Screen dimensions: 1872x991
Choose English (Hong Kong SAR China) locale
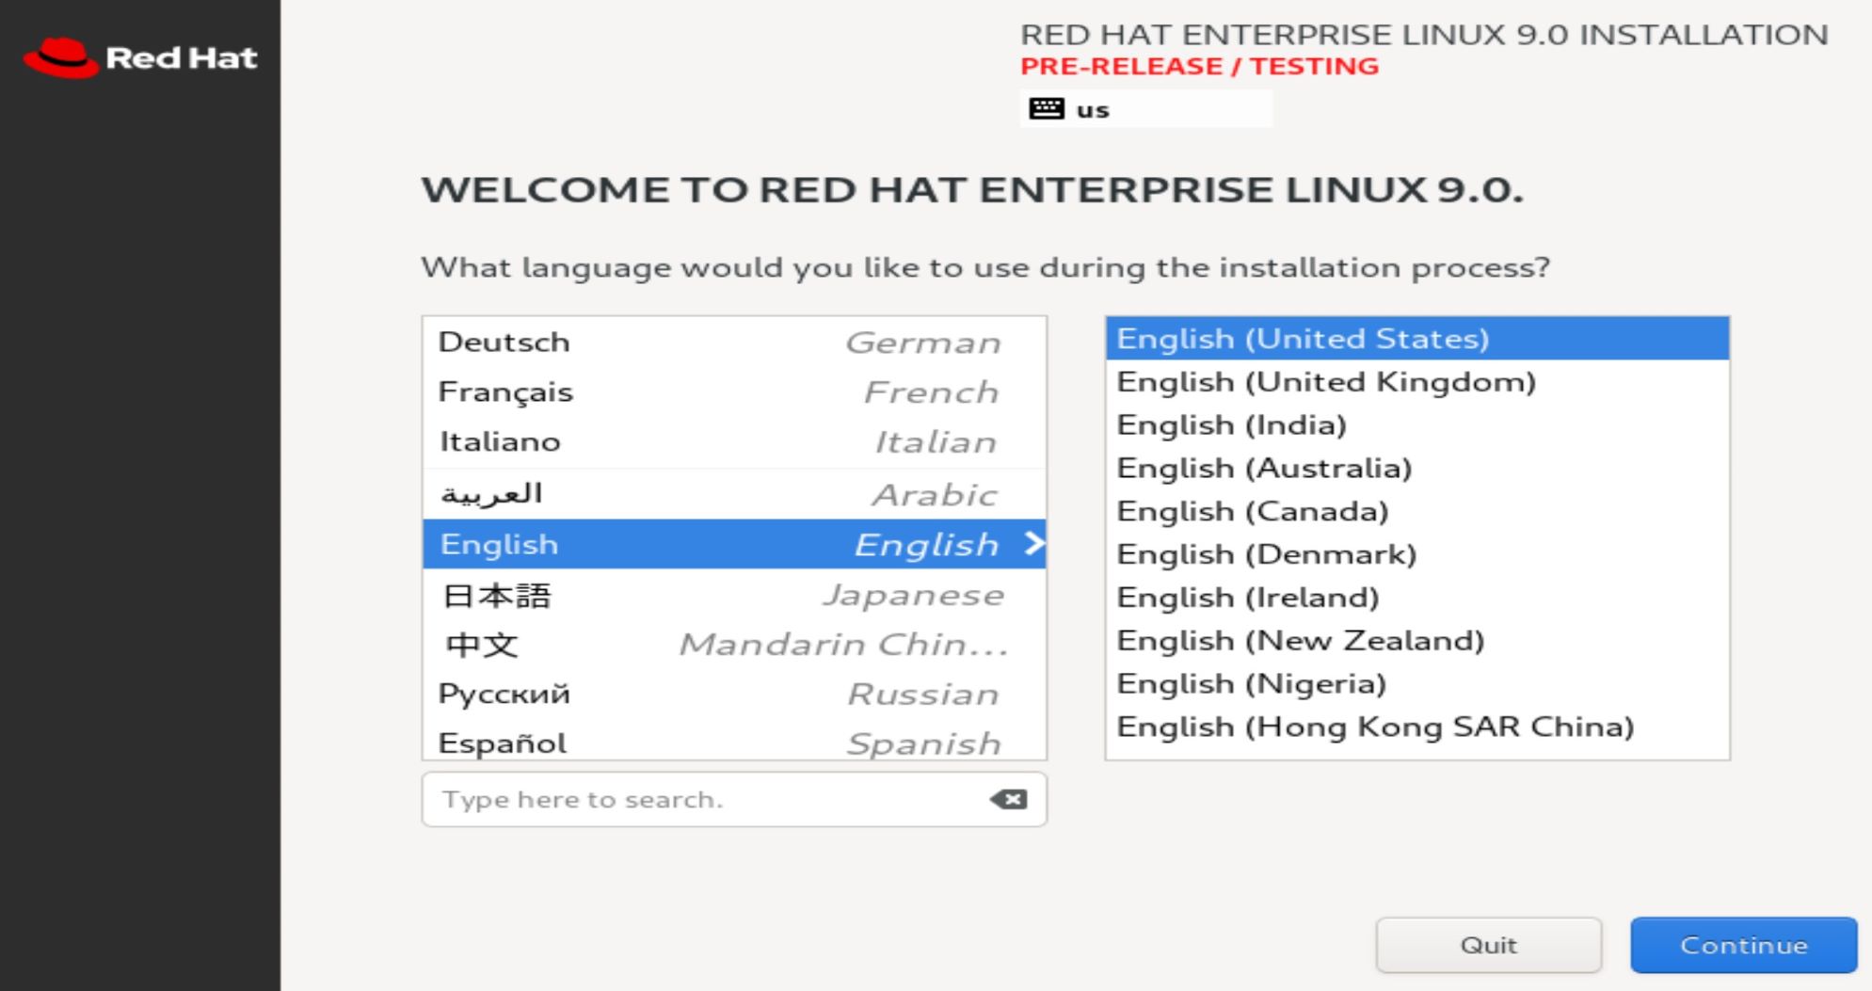click(1417, 727)
